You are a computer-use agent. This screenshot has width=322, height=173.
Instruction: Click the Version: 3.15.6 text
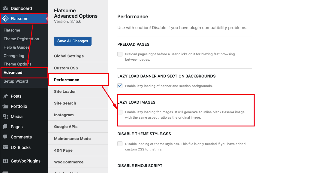[x=68, y=21]
